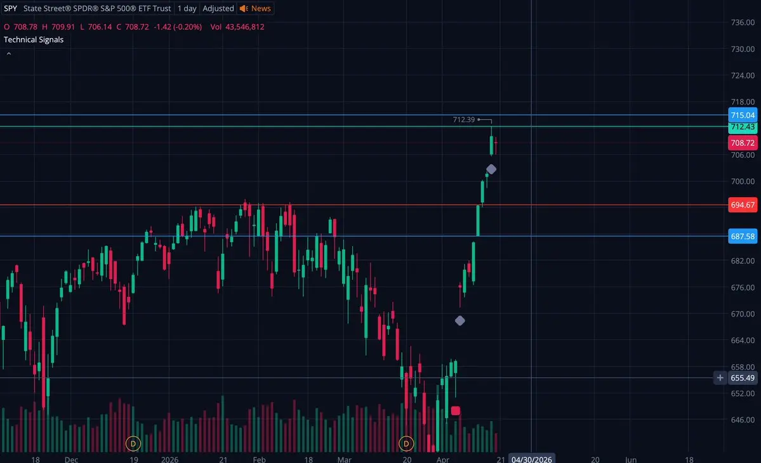Click the 736.00 price axis label
The width and height of the screenshot is (761, 463).
743,22
